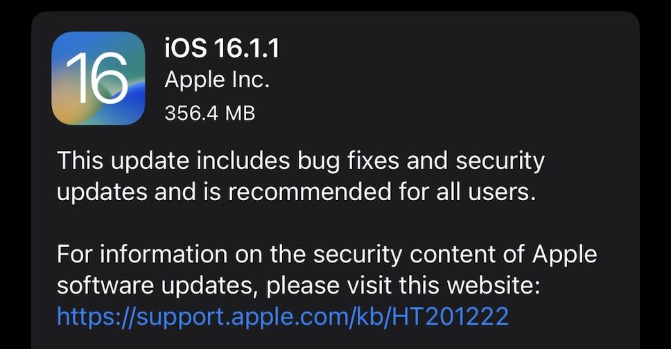
Task: Tap the iOS 16 update icon
Action: (98, 78)
